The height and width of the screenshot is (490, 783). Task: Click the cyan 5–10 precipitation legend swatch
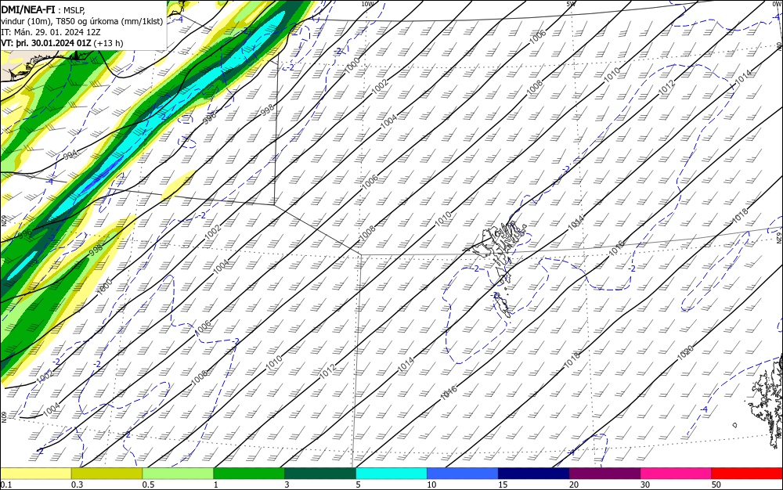[391, 474]
